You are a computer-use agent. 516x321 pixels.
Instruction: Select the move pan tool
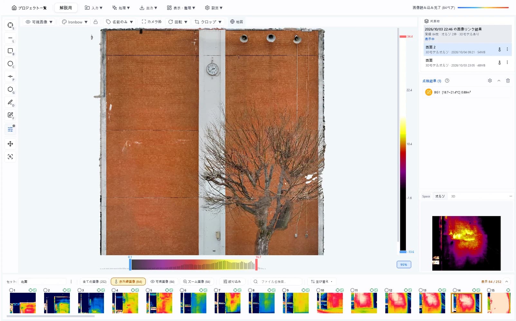click(x=10, y=144)
